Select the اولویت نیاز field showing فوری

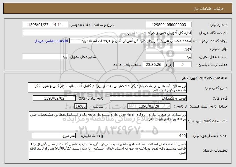click(169, 49)
